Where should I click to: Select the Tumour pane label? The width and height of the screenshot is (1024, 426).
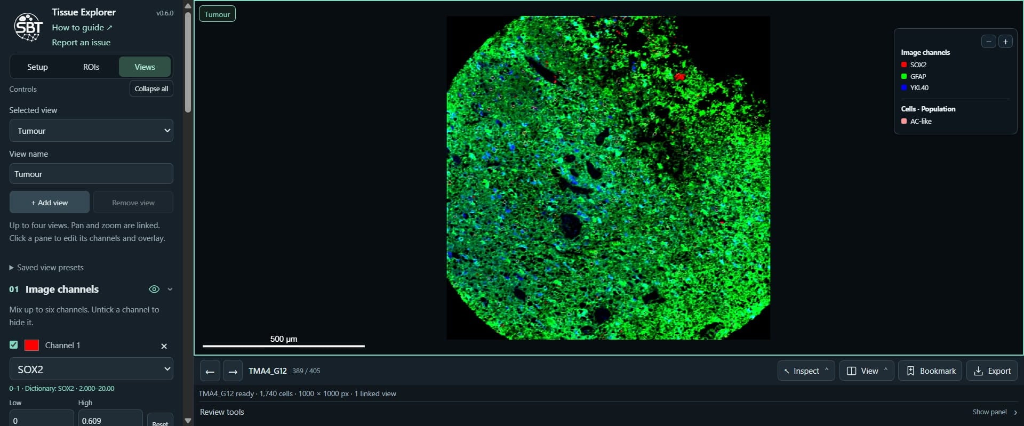click(217, 14)
